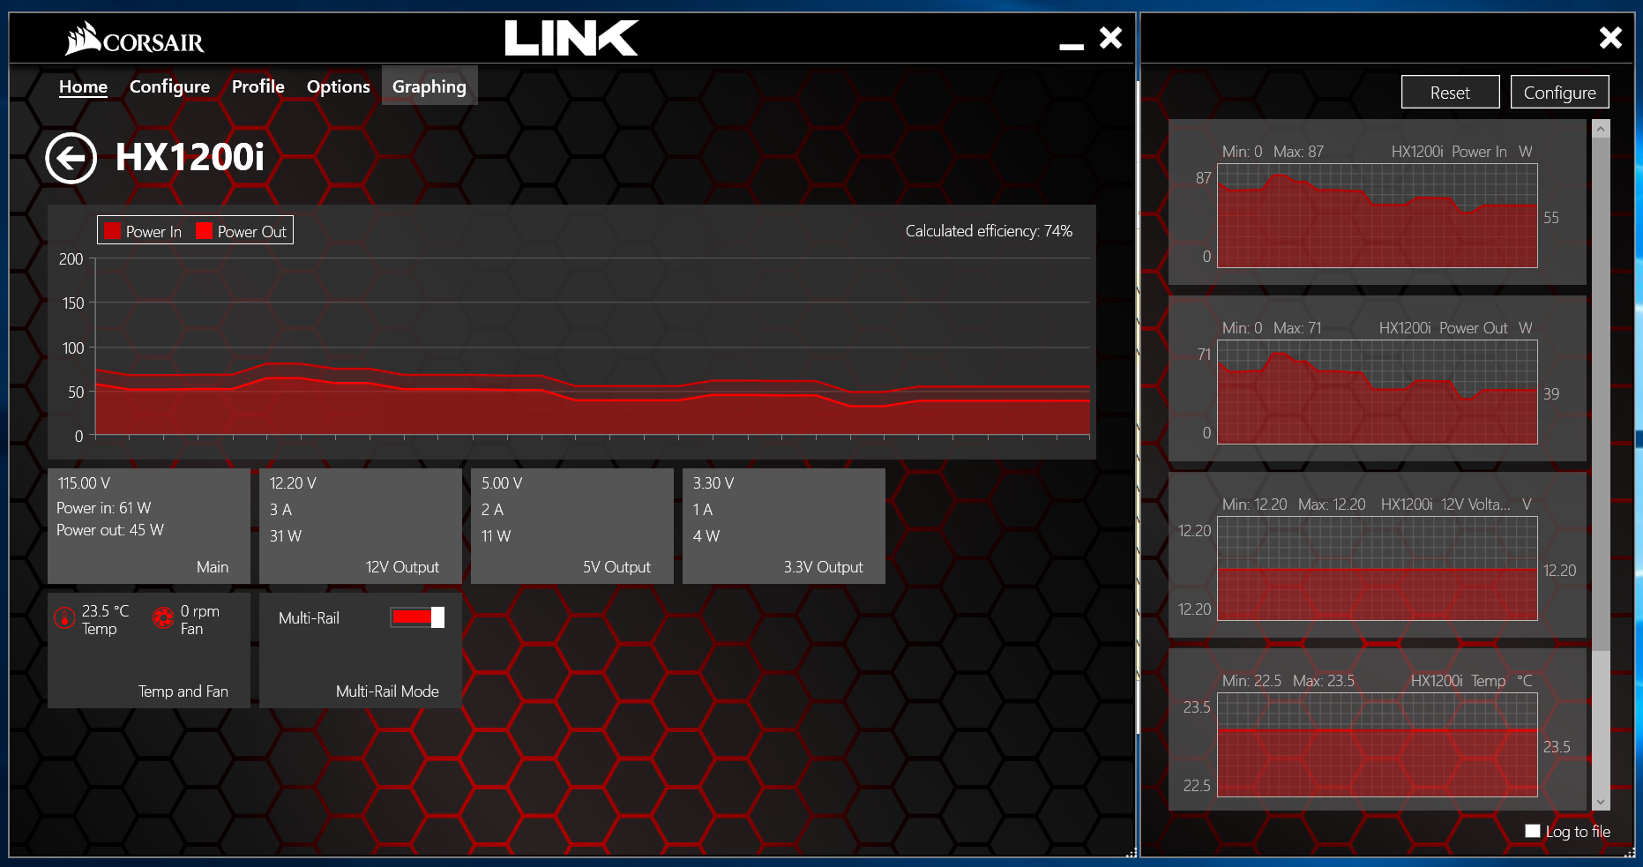This screenshot has height=867, width=1643.
Task: Click the Corsair logo
Action: [x=134, y=39]
